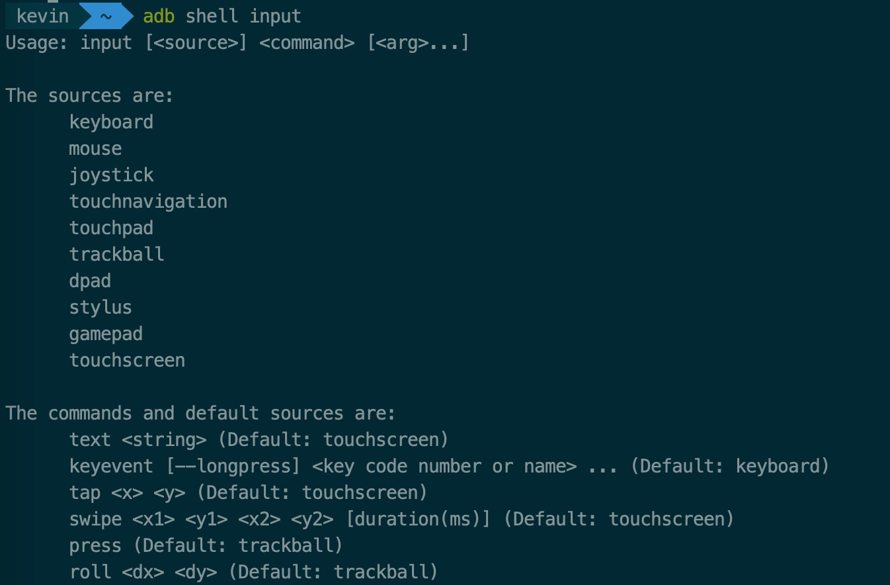Select the 'touchnavigation' source entry

pyautogui.click(x=148, y=202)
